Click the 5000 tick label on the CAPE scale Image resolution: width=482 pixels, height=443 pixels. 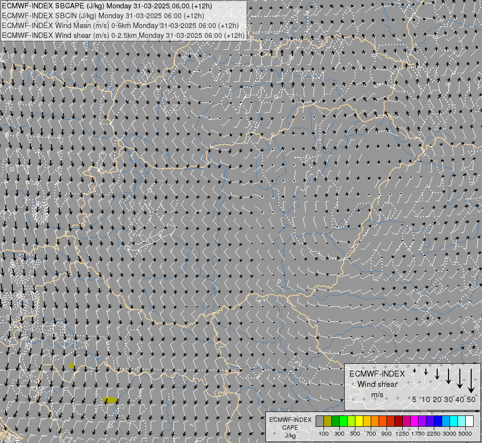tap(465, 434)
